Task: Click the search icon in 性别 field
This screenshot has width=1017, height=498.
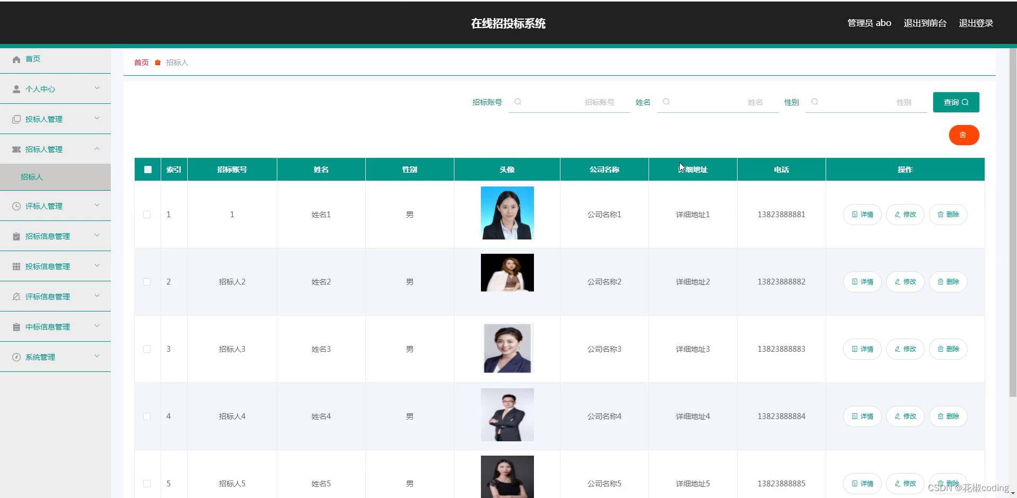Action: (814, 102)
